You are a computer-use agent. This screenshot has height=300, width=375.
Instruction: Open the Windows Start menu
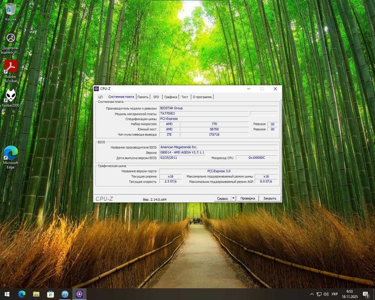pos(7,294)
